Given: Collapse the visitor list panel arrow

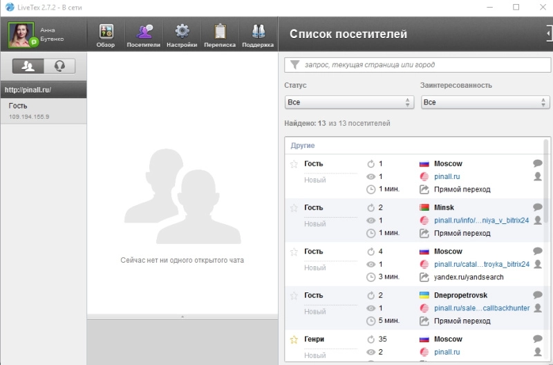Looking at the screenshot, I should 548,33.
